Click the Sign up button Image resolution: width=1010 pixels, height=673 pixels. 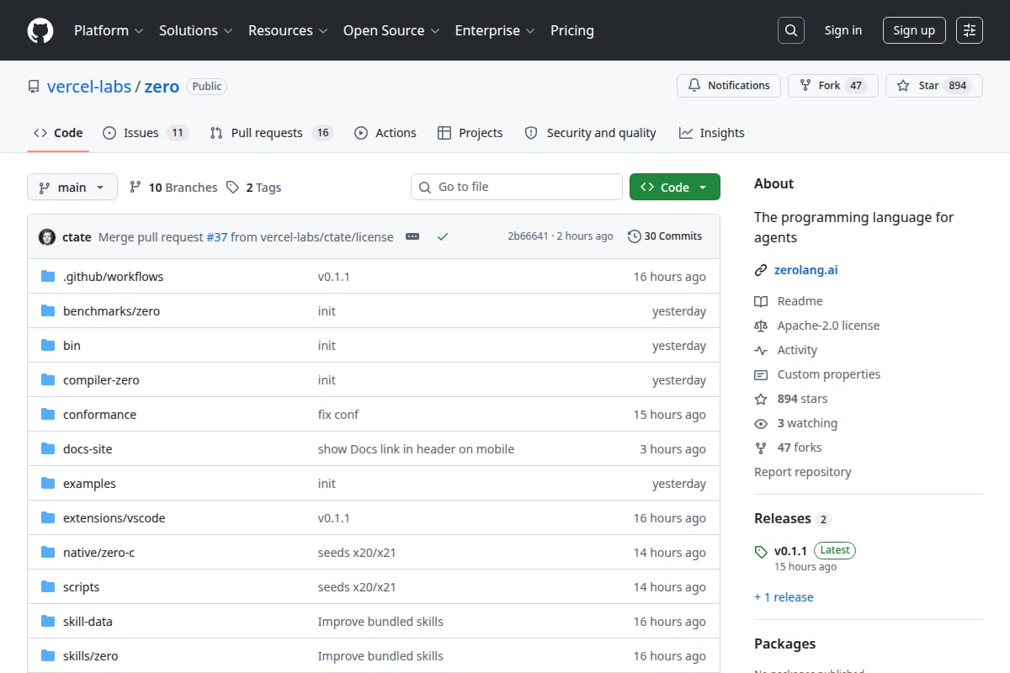point(914,30)
